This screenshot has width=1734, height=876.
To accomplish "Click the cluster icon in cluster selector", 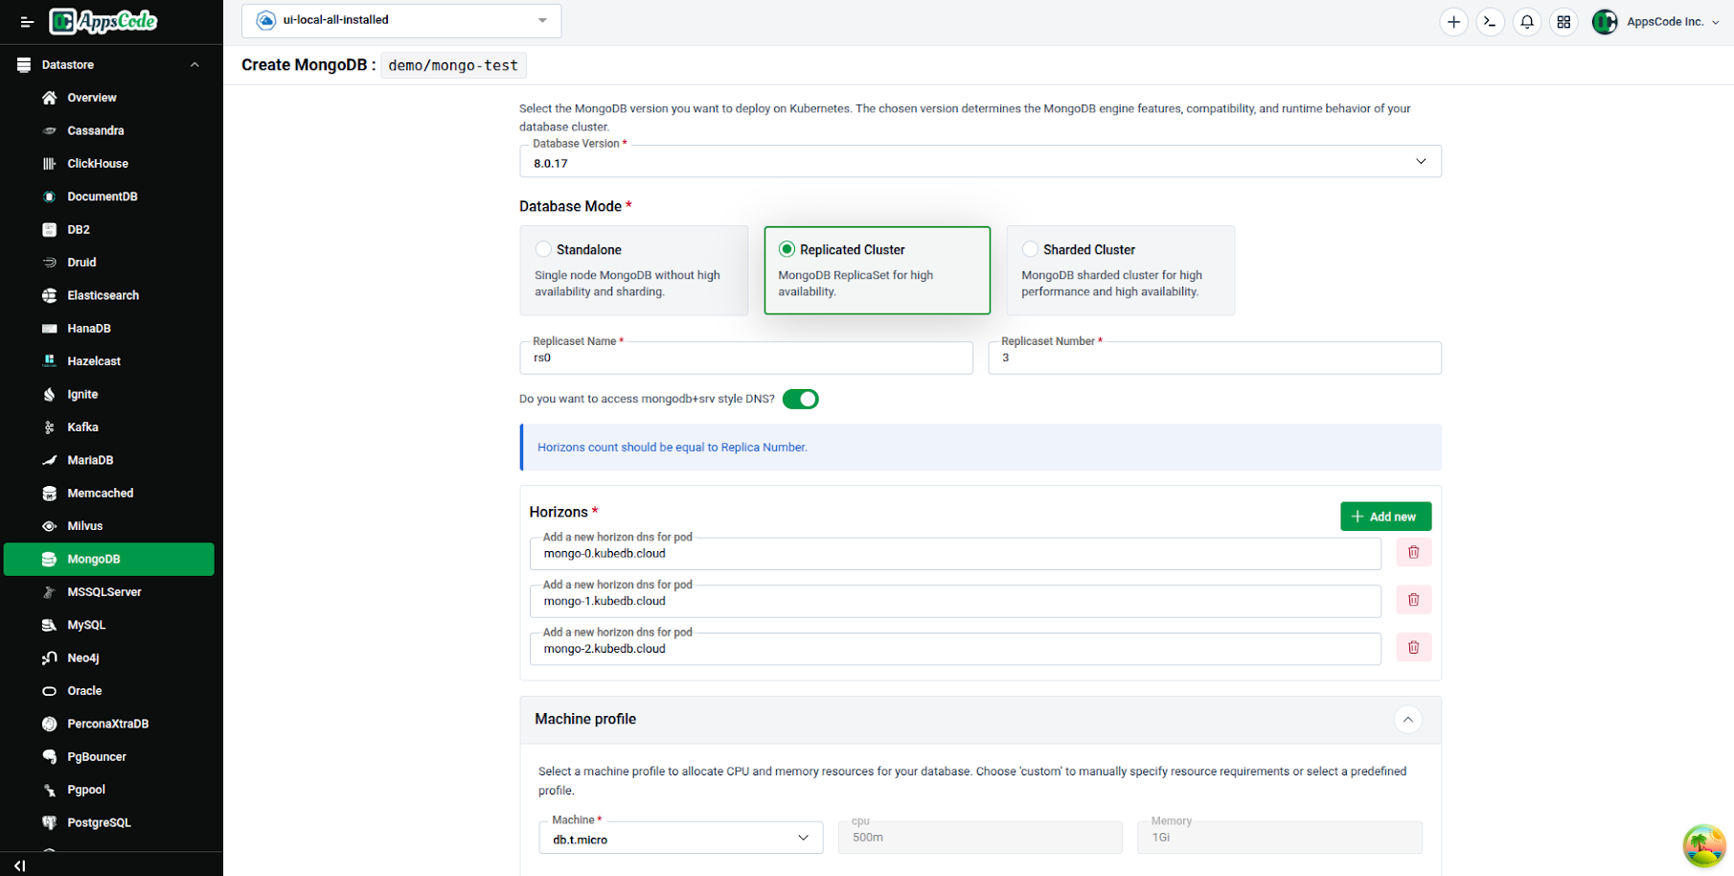I will 266,20.
